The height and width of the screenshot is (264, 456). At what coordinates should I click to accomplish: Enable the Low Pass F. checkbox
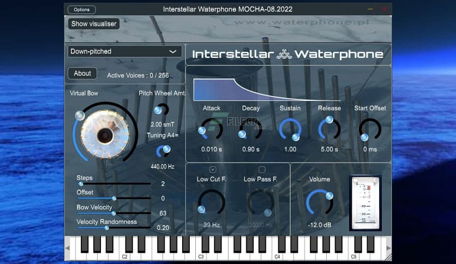pyautogui.click(x=262, y=170)
